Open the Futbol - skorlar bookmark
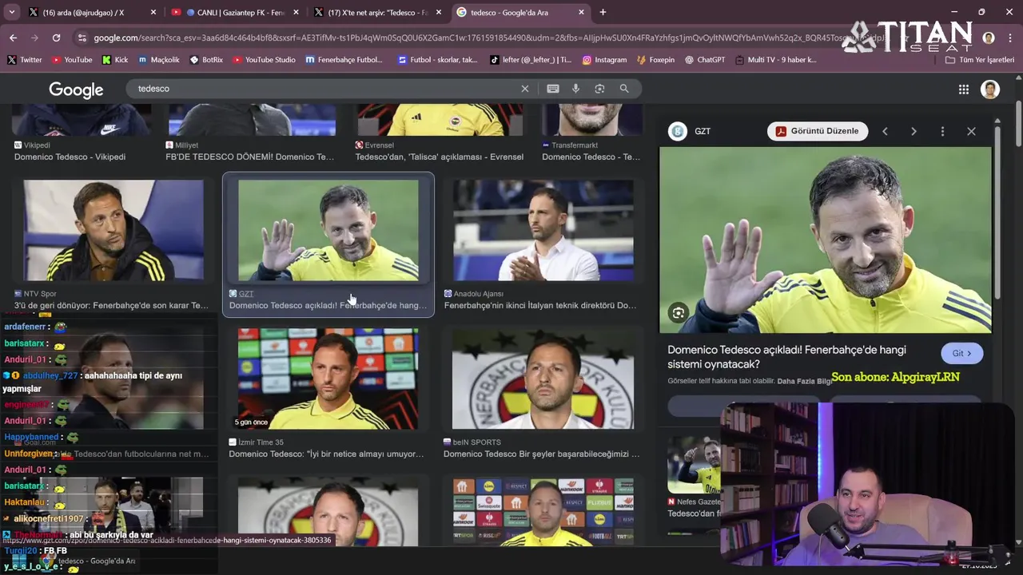 [437, 60]
